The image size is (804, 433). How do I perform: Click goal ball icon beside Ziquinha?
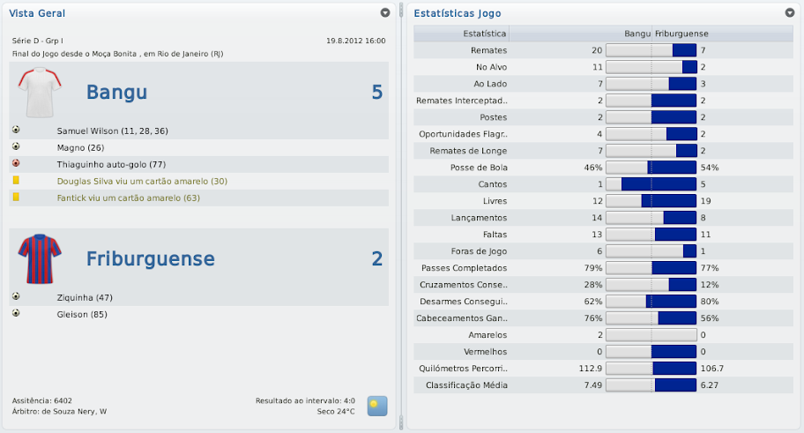click(16, 297)
